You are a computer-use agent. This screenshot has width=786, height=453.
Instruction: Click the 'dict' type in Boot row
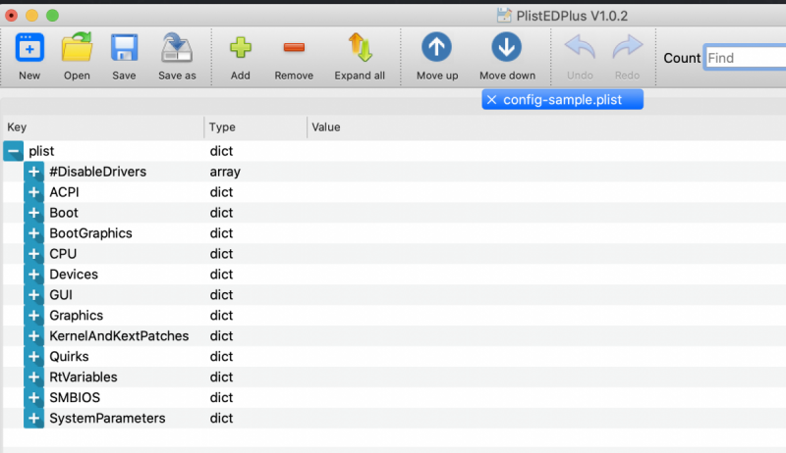(x=221, y=213)
